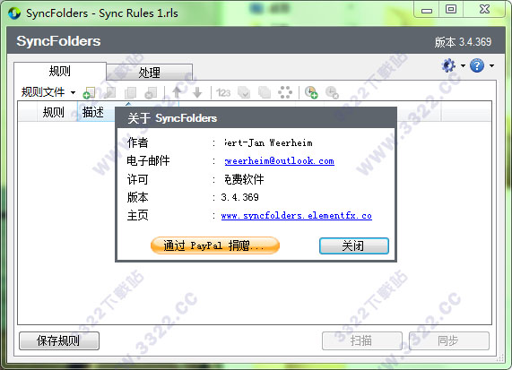This screenshot has width=512, height=370.
Task: Click the 版本 3.4.369 text in header
Action: (463, 42)
